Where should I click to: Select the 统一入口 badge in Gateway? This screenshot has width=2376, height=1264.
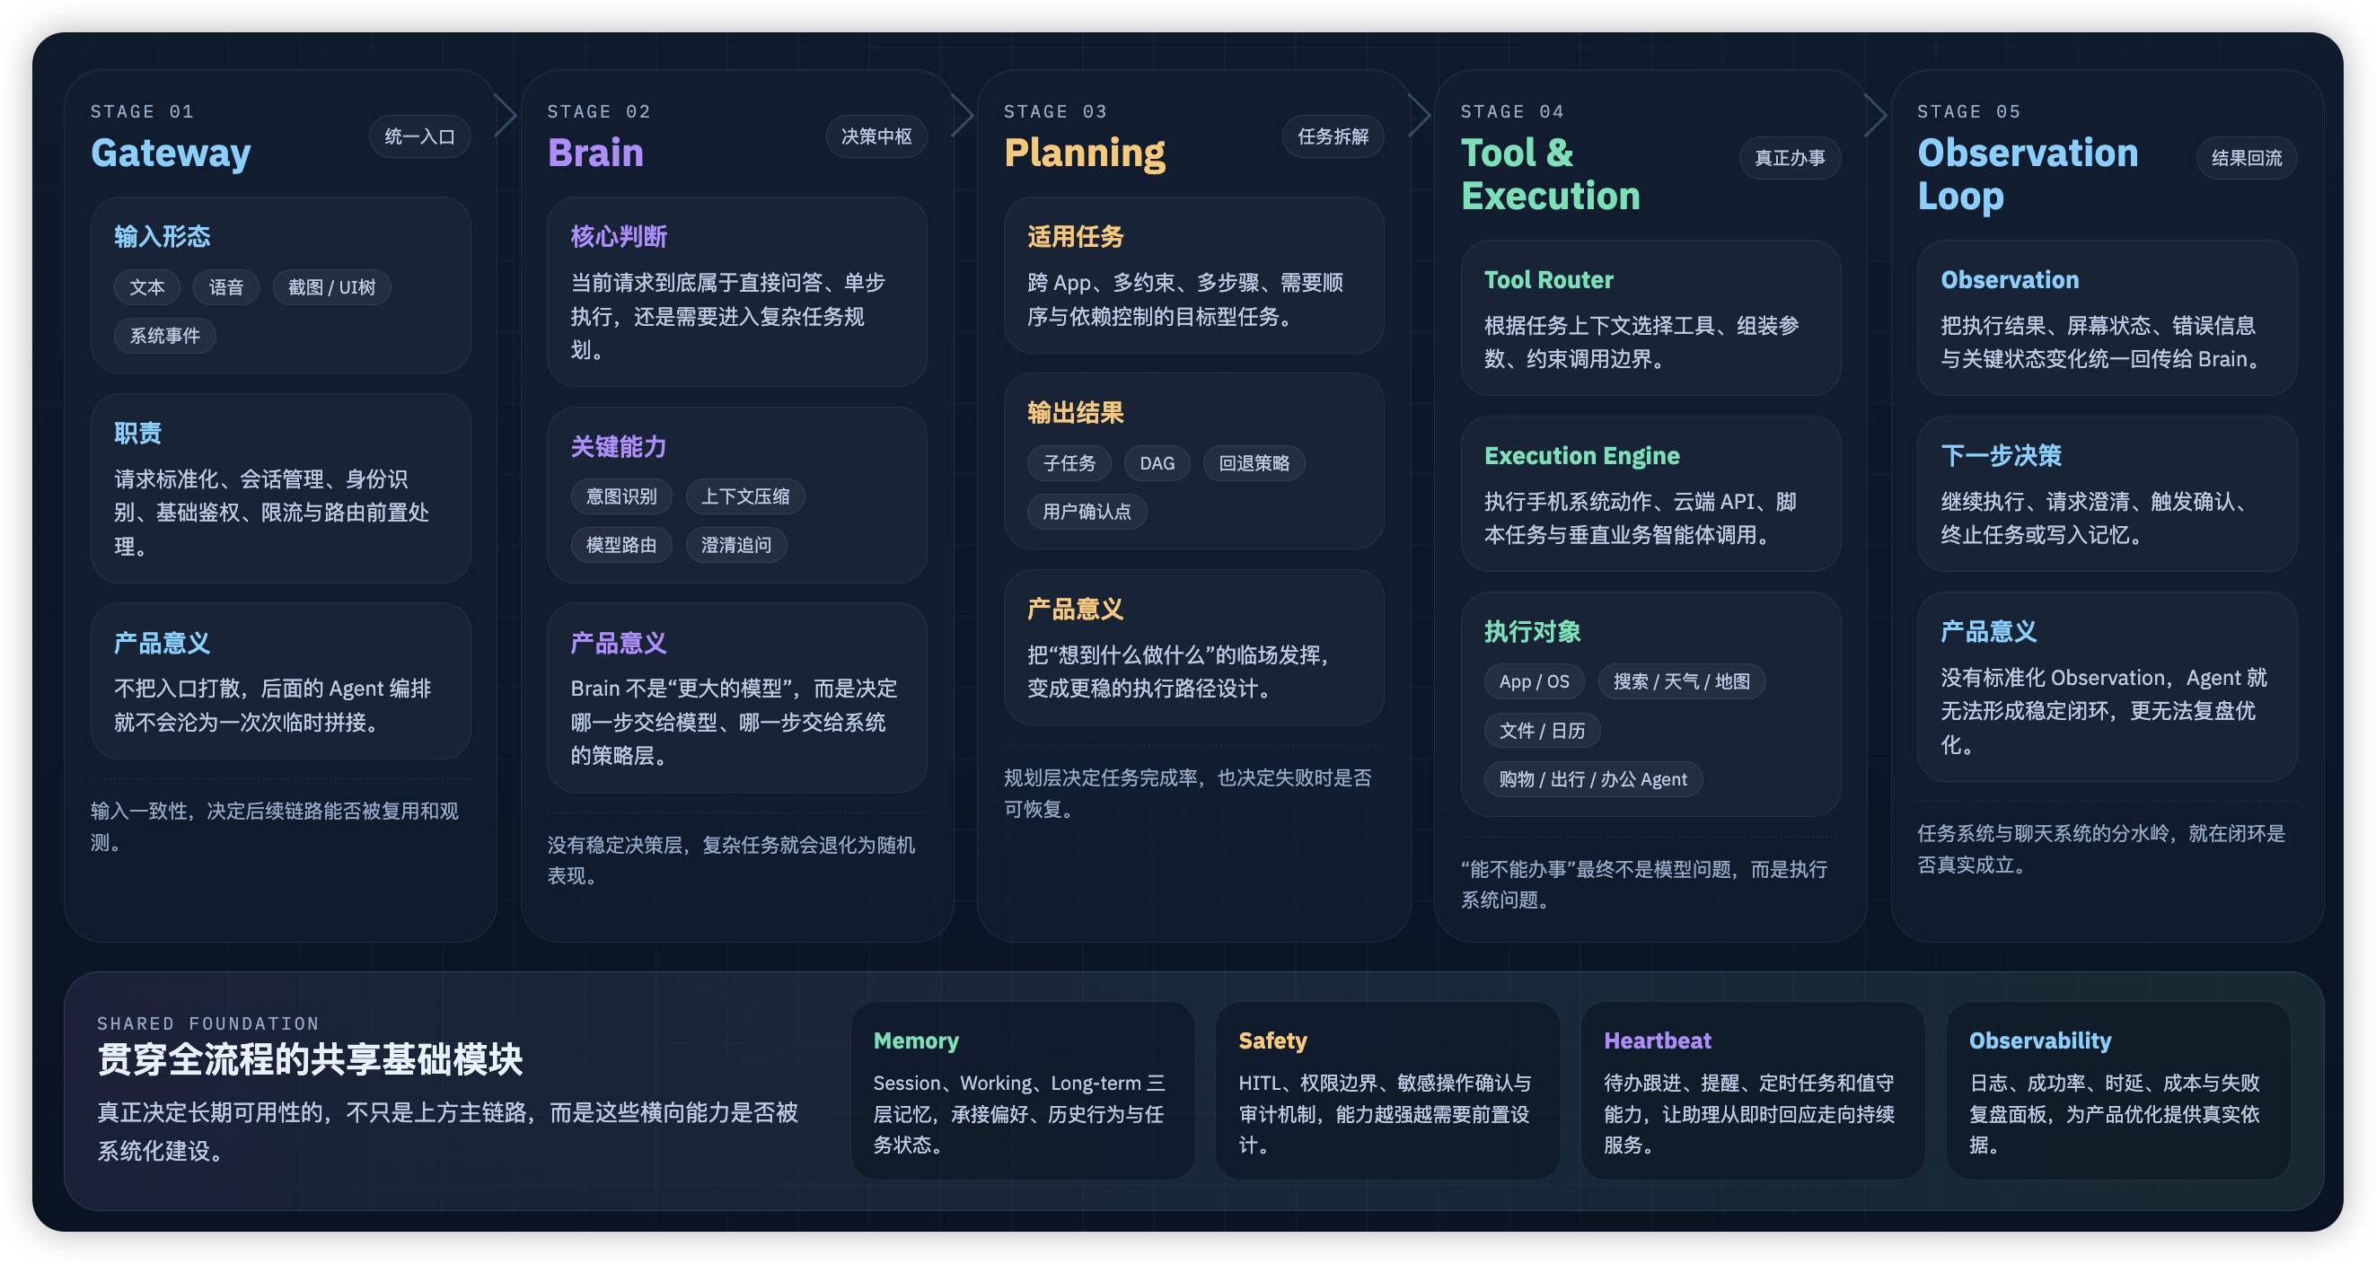tap(419, 136)
